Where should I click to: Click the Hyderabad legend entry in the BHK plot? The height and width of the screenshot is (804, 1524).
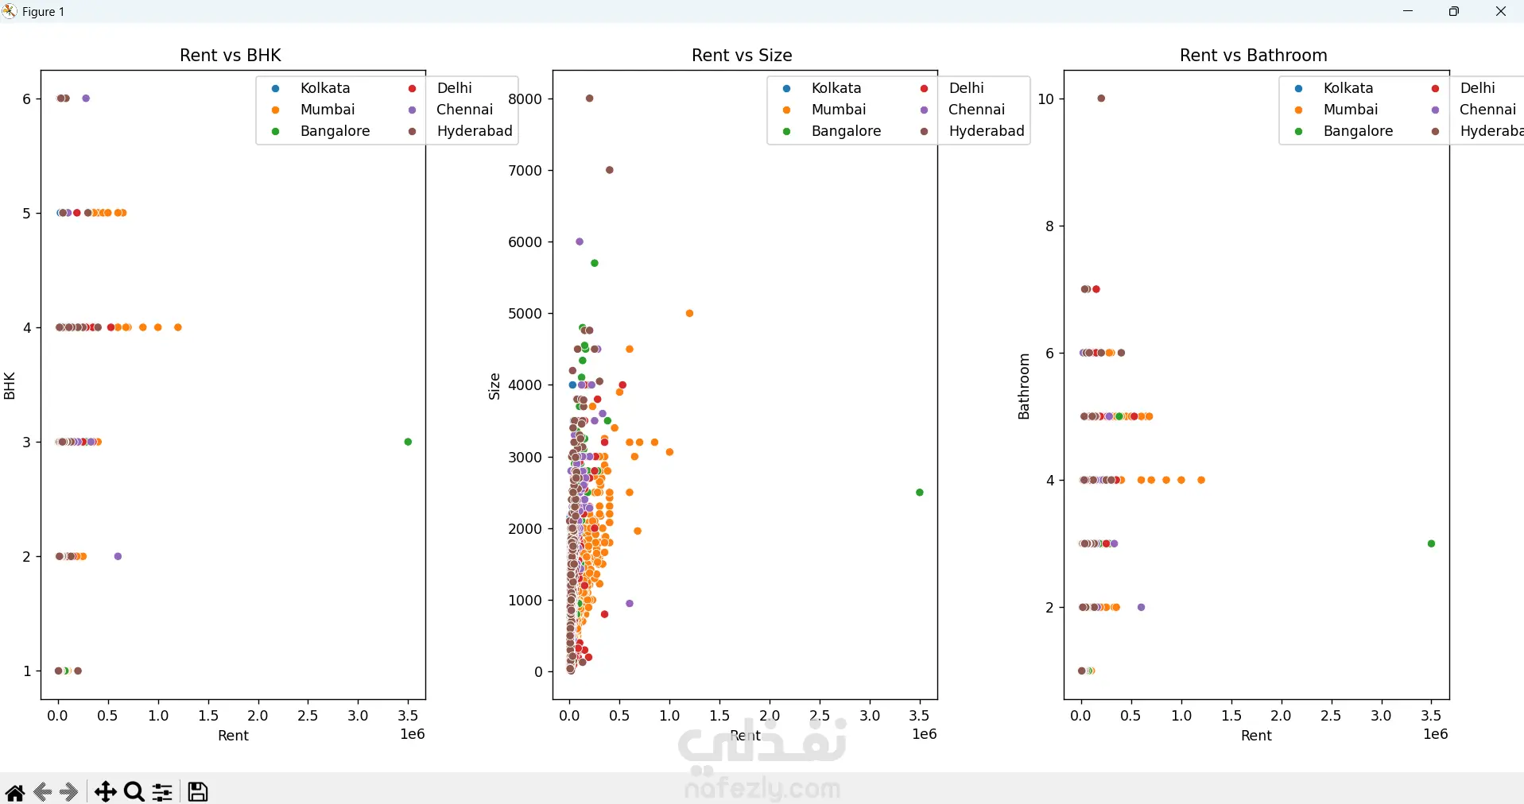(x=460, y=131)
